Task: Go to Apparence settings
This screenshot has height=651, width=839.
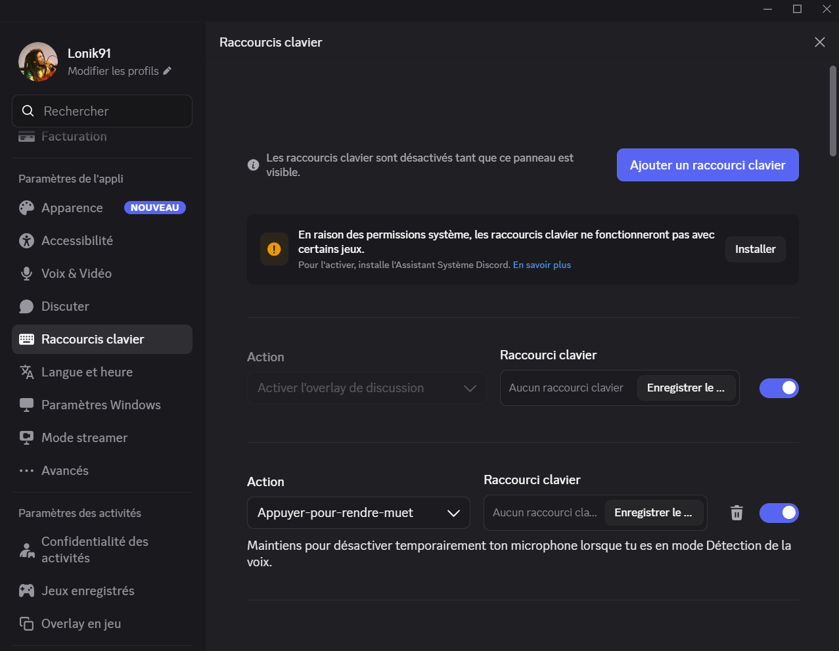Action: [x=102, y=208]
